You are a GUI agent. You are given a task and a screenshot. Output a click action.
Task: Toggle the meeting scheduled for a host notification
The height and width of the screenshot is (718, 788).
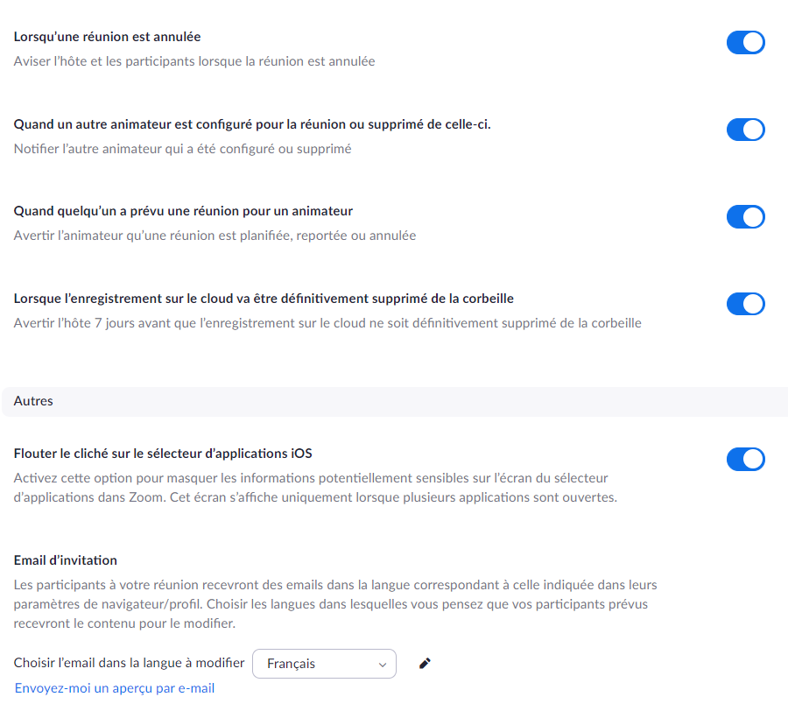click(745, 216)
